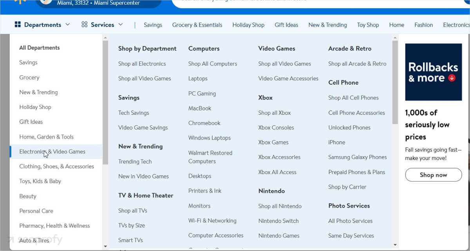Click Laptops link
This screenshot has width=470, height=251.
tap(198, 78)
